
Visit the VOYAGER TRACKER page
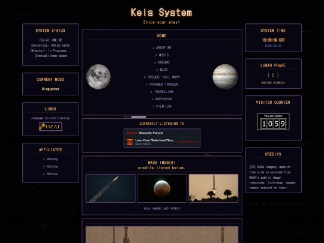pyautogui.click(x=162, y=85)
